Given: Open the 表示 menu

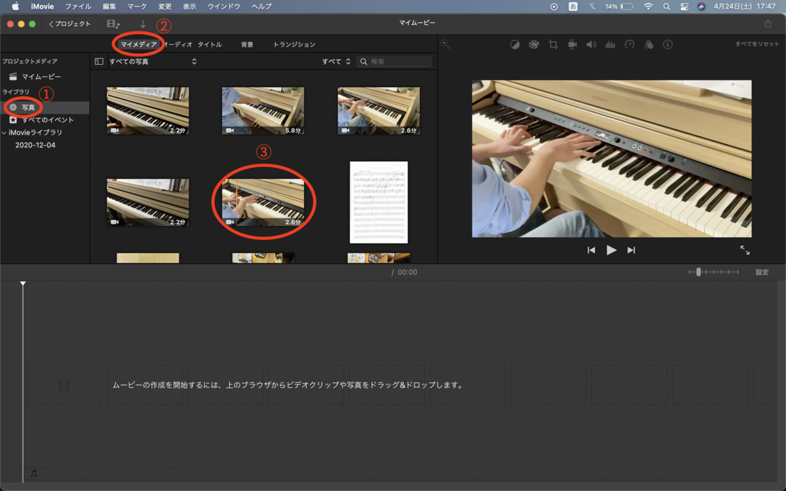Looking at the screenshot, I should pyautogui.click(x=189, y=7).
